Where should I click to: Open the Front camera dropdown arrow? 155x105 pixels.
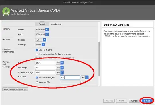47,30
